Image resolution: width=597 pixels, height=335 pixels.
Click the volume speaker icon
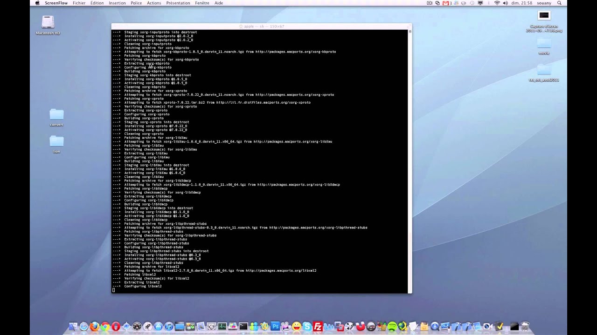pos(505,3)
